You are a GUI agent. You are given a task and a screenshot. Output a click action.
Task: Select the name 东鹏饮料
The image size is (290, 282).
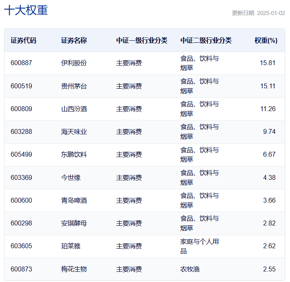[74, 154]
